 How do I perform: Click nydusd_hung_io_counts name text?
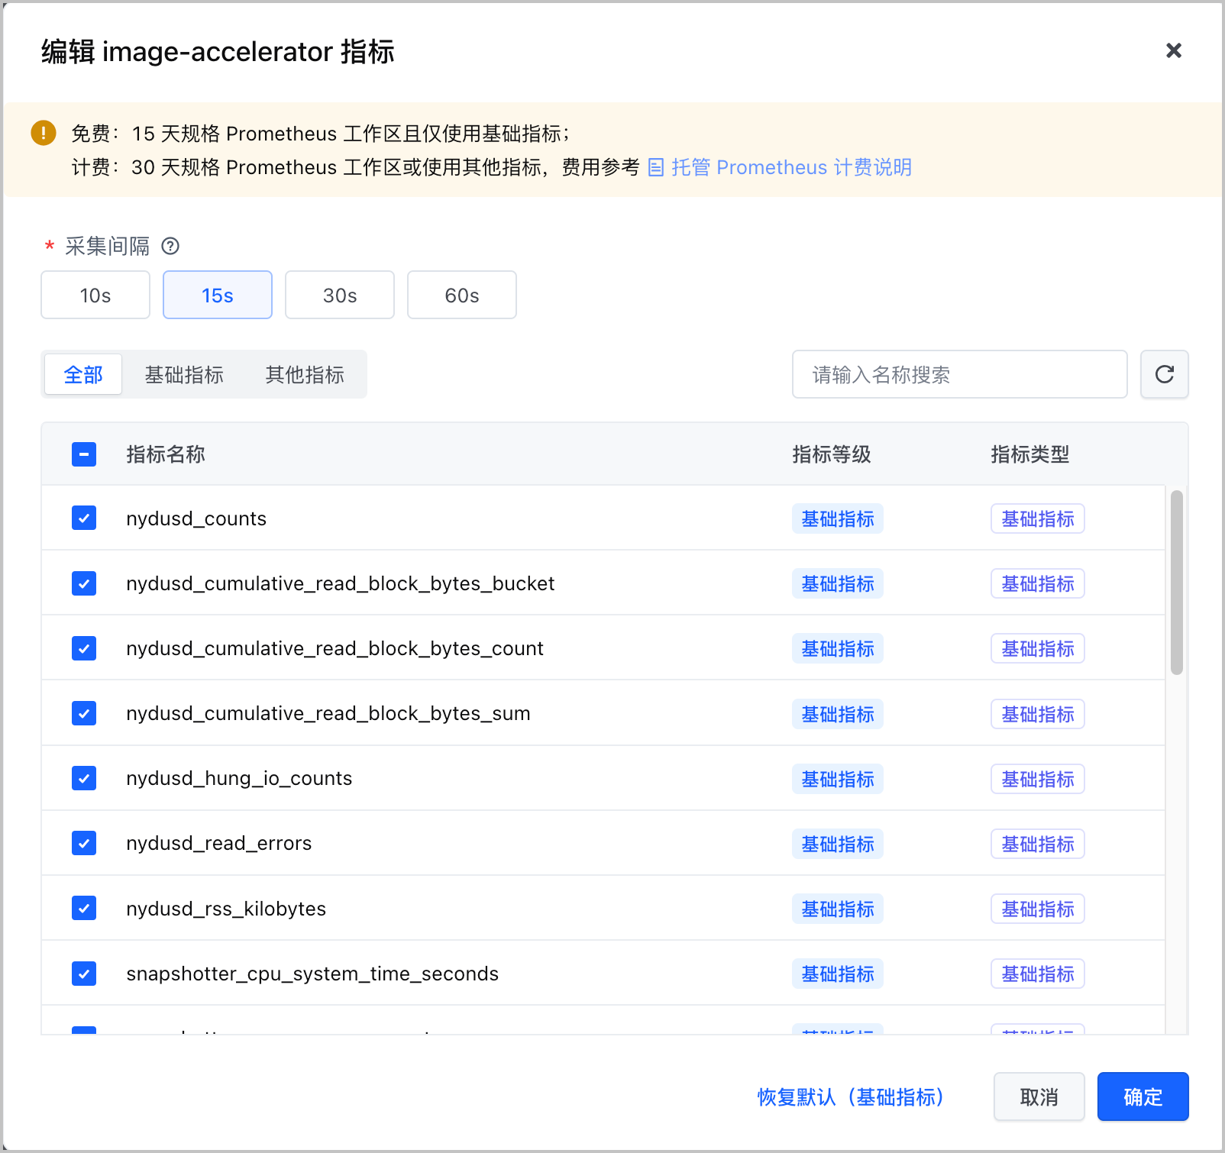coord(239,778)
